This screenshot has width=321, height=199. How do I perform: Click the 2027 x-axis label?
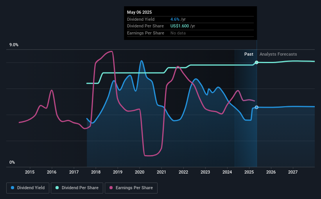pyautogui.click(x=293, y=172)
